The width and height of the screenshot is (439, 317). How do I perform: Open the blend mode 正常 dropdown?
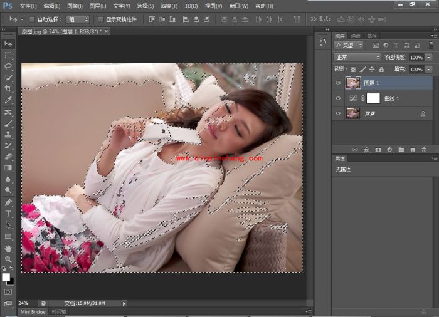[x=357, y=57]
